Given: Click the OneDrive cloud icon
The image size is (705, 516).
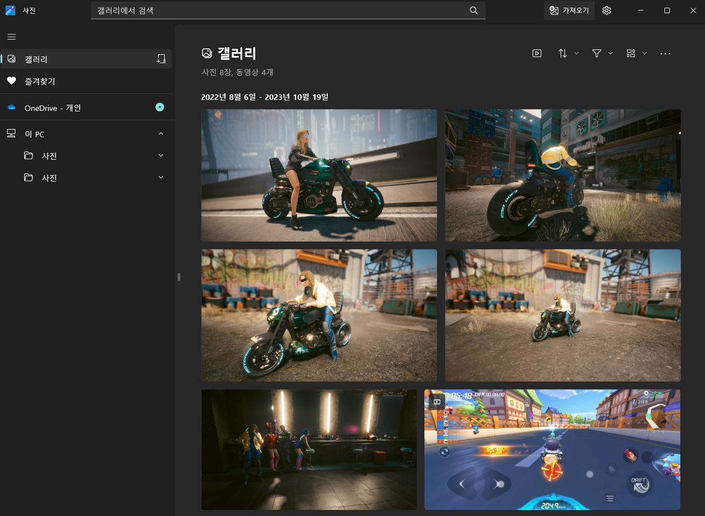Looking at the screenshot, I should [12, 107].
